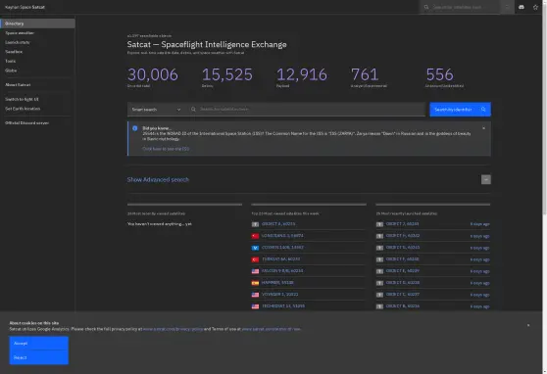
Task: Click the grey flag icon beside OBJECT A
Action: click(x=255, y=224)
